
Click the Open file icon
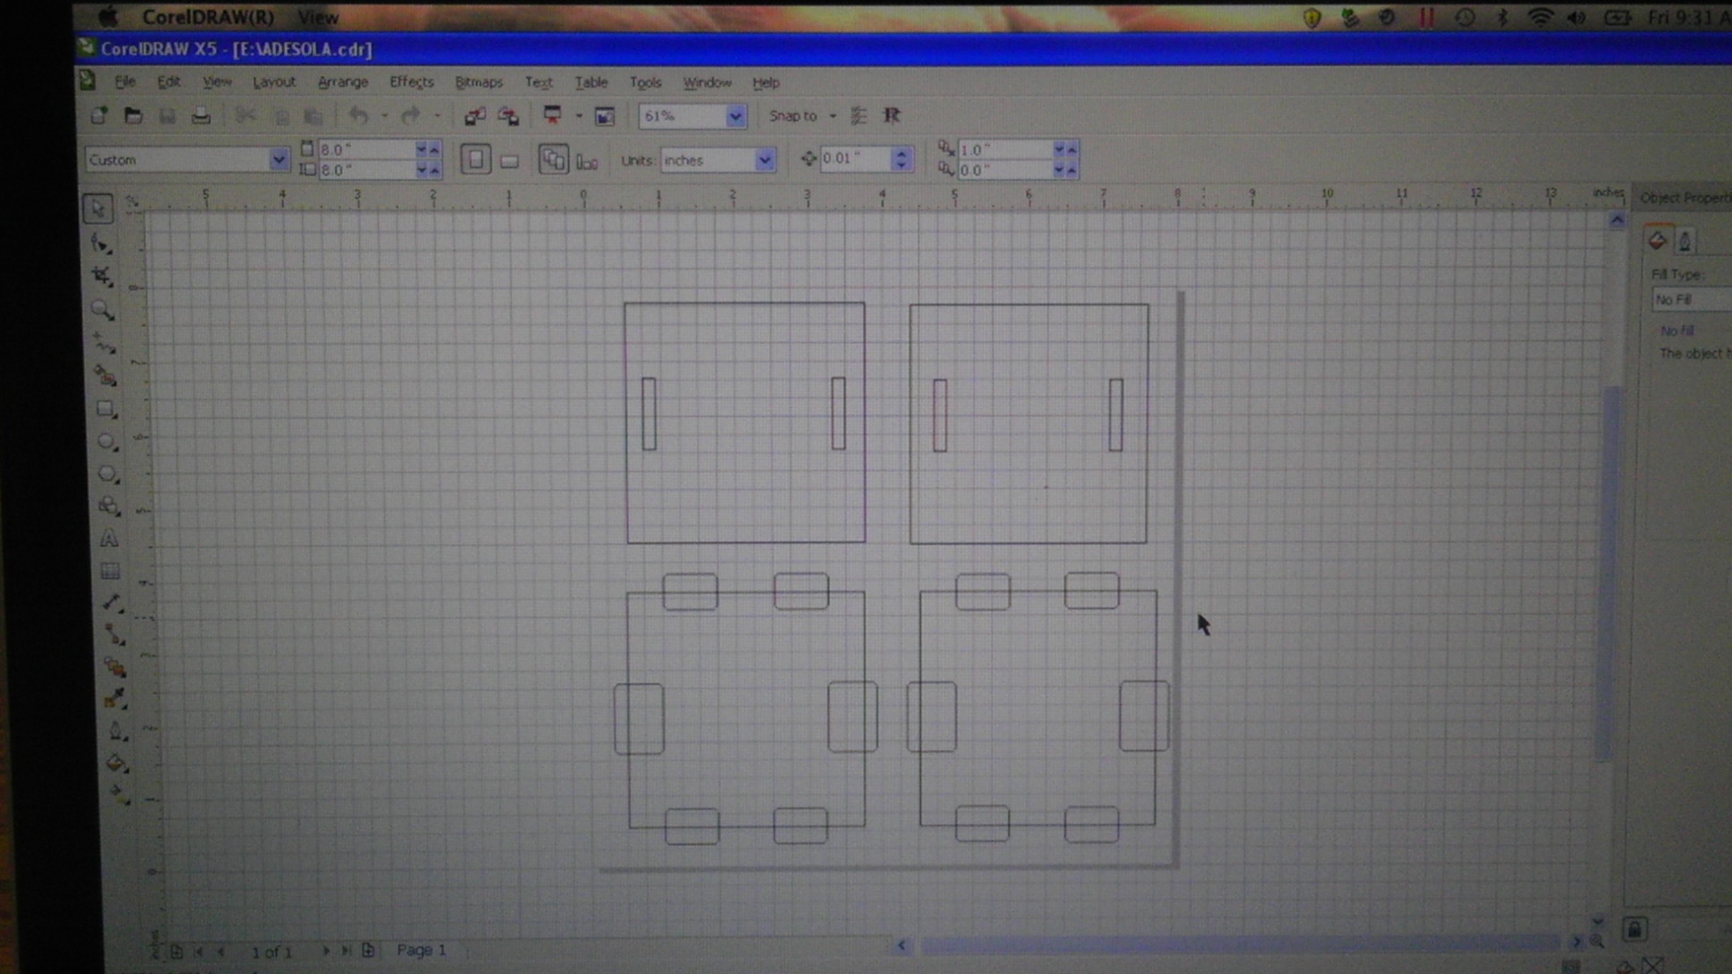pyautogui.click(x=133, y=116)
